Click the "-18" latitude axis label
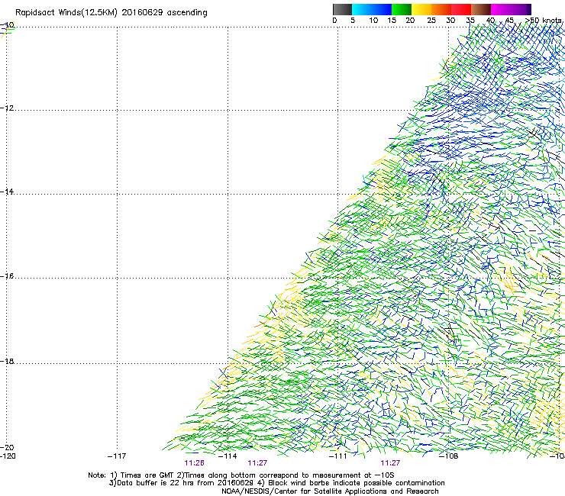The height and width of the screenshot is (496, 565). pyautogui.click(x=7, y=361)
